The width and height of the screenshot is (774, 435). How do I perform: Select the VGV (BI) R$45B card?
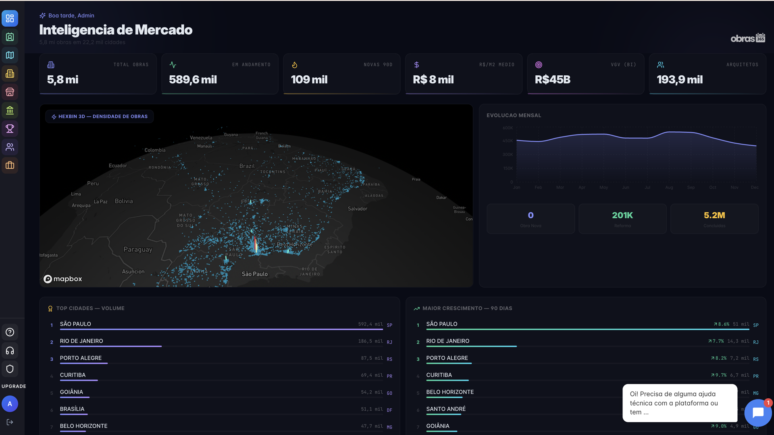586,74
